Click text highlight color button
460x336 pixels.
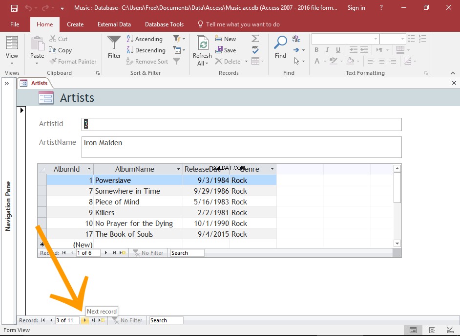click(333, 61)
